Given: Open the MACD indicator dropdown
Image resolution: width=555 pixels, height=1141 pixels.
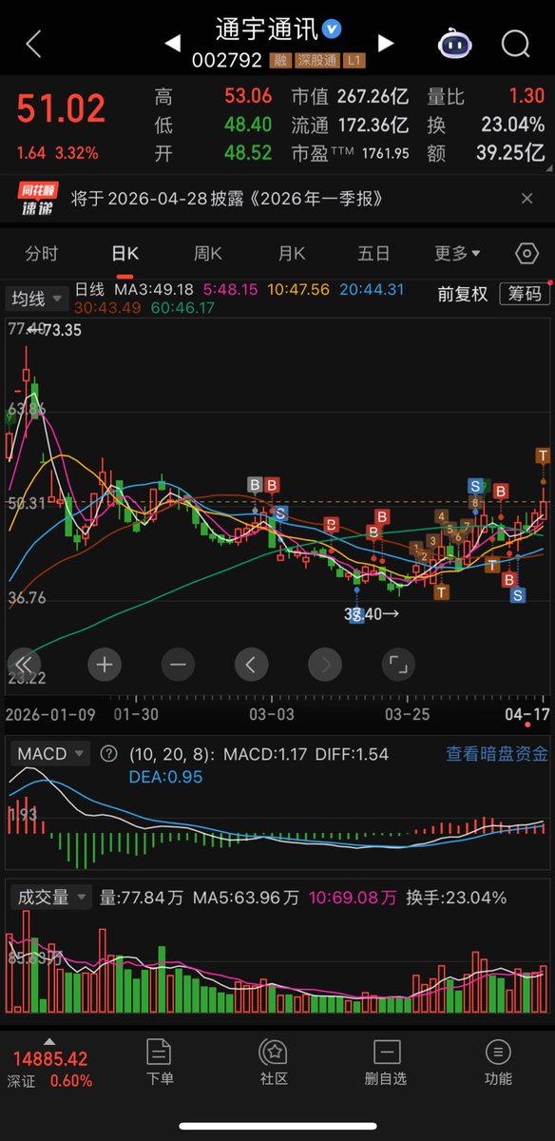Looking at the screenshot, I should click(50, 754).
